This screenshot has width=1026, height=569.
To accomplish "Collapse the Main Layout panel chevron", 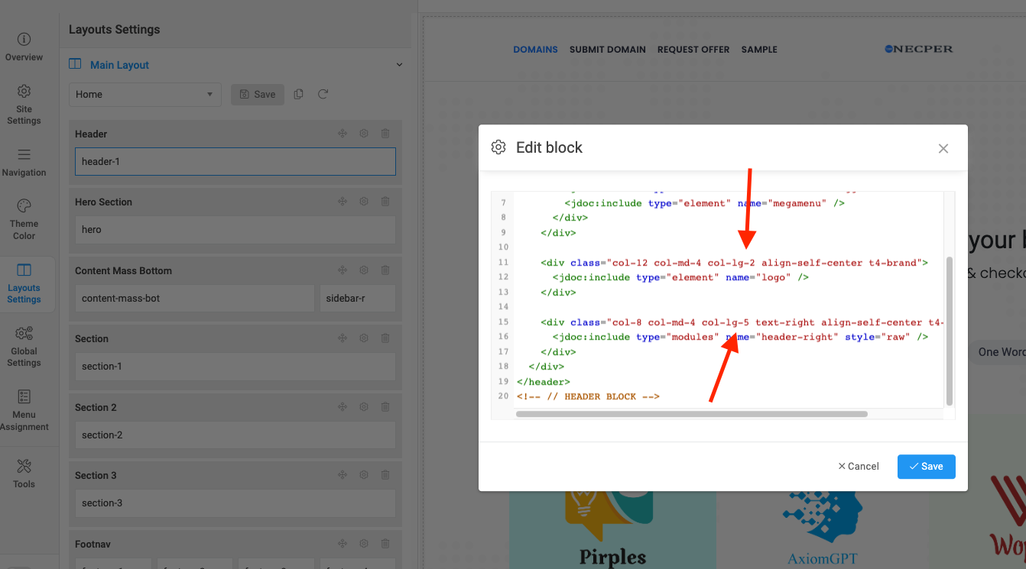I will click(x=399, y=65).
